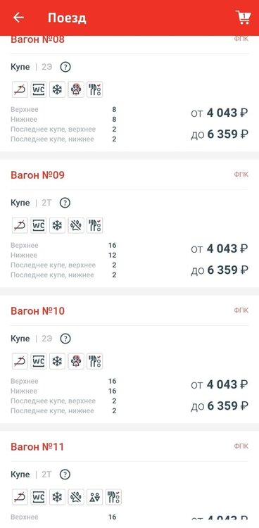Image resolution: width=259 pixels, height=528 pixels.
Task: Open class 2Э help in carriage №10
Action: pyautogui.click(x=65, y=339)
